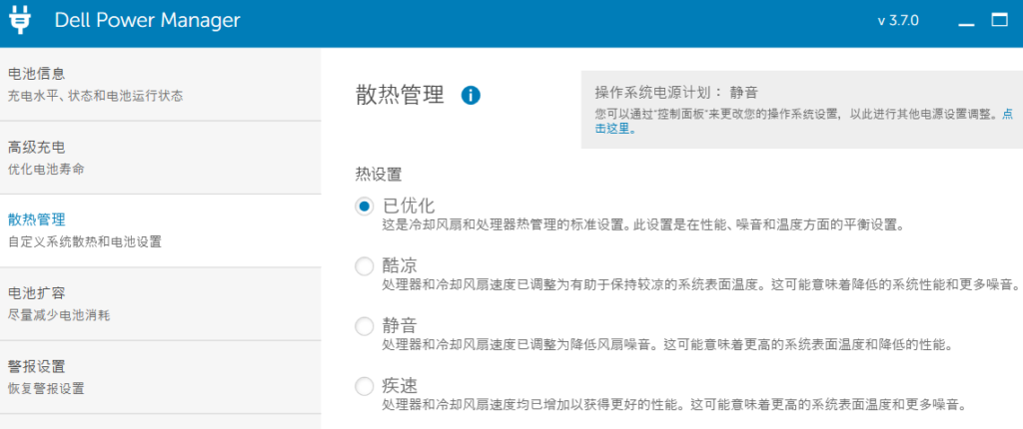Open the 散热管理 info icon
The width and height of the screenshot is (1023, 429).
pos(471,95)
